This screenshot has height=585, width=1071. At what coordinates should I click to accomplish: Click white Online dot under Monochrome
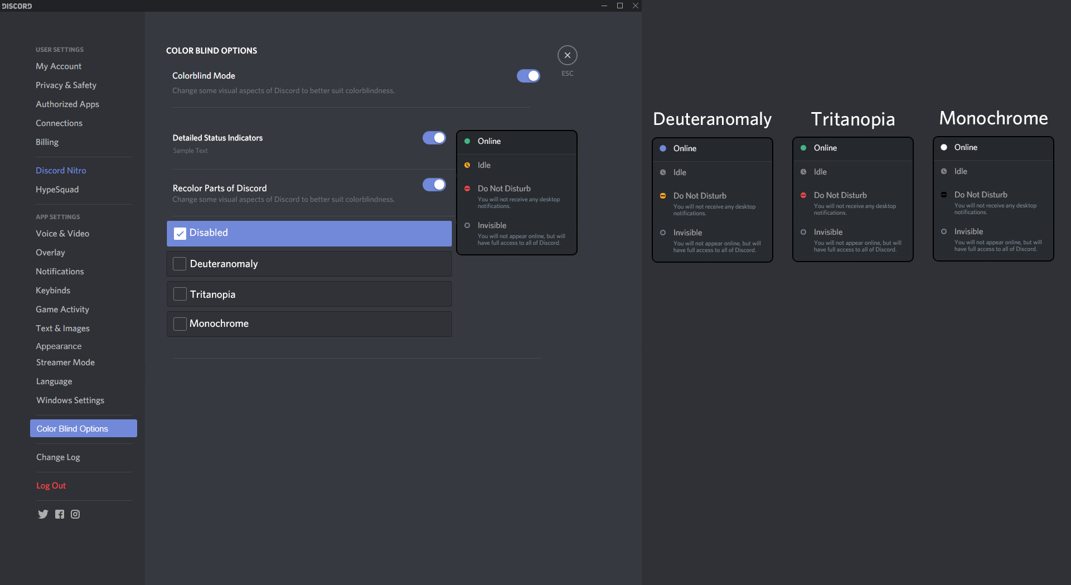point(944,147)
